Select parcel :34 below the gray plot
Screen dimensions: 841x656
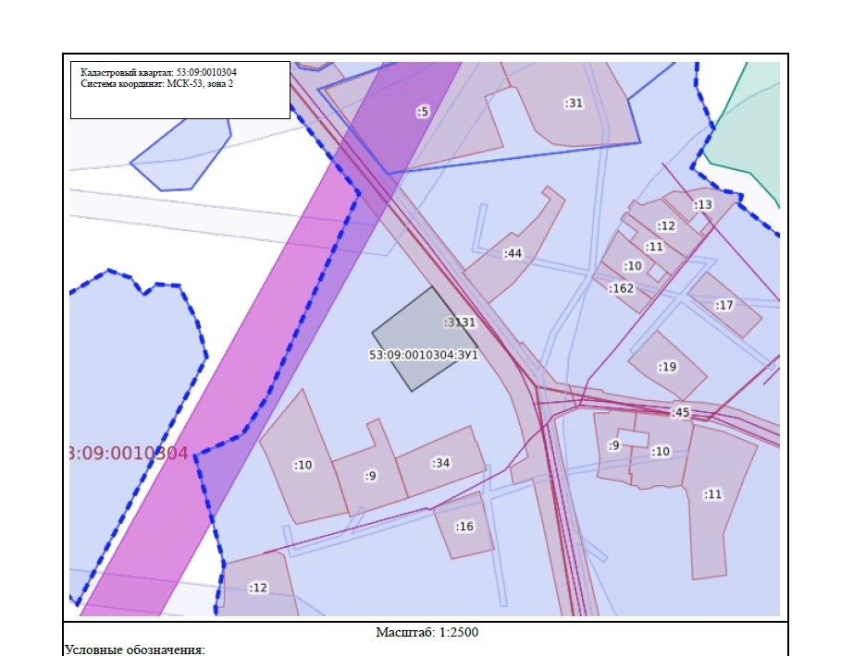click(x=440, y=463)
